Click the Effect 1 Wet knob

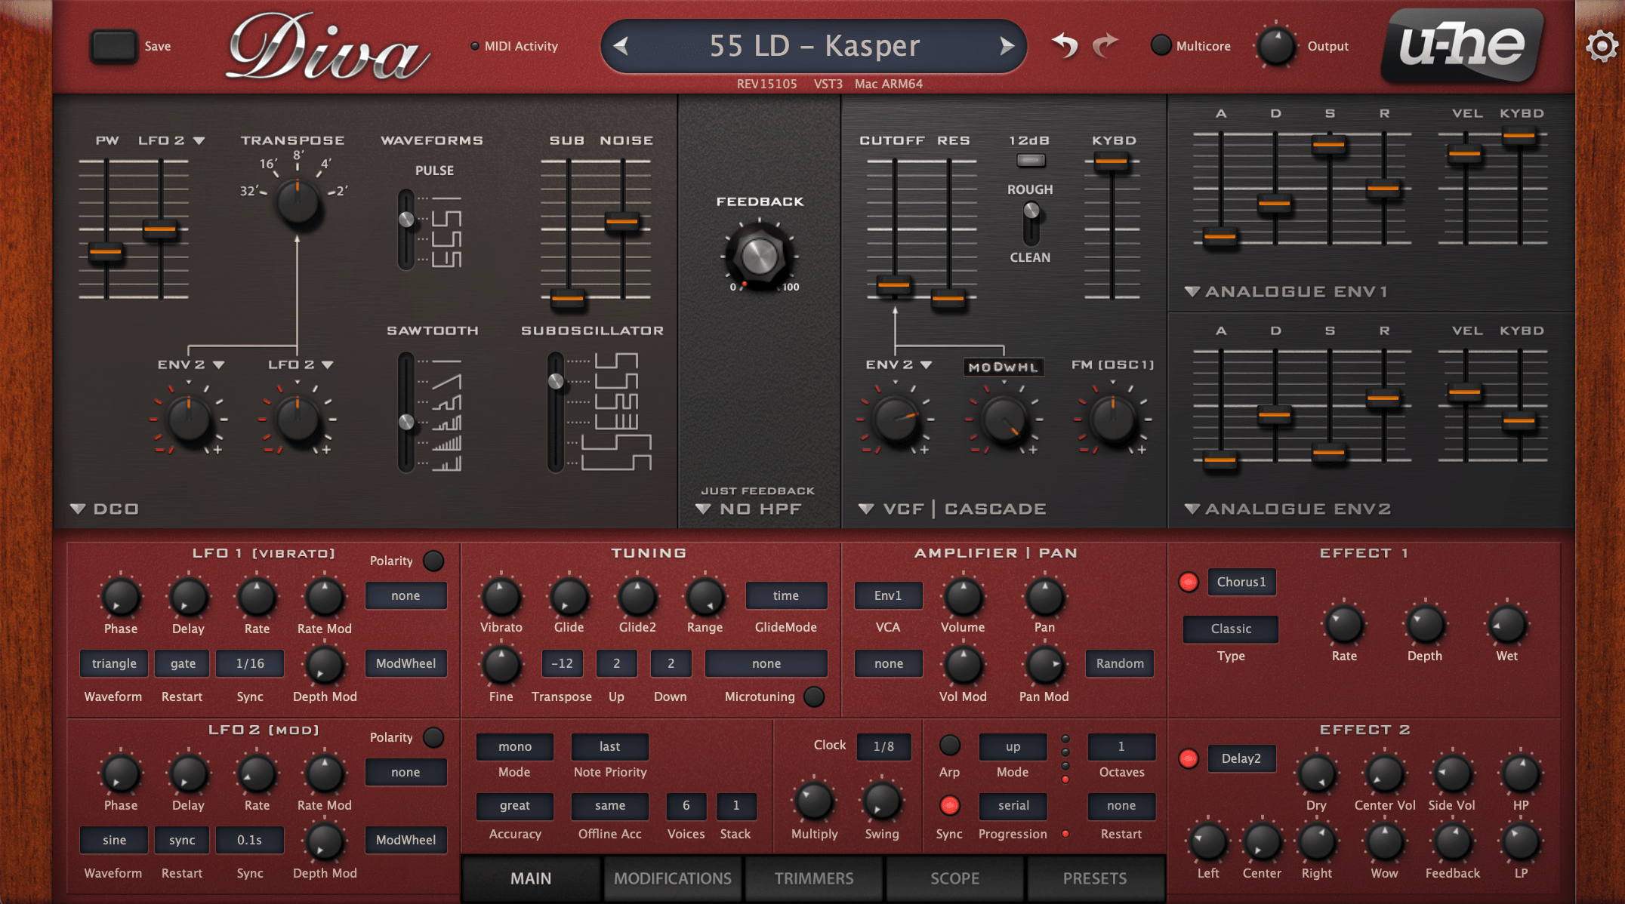(x=1507, y=626)
